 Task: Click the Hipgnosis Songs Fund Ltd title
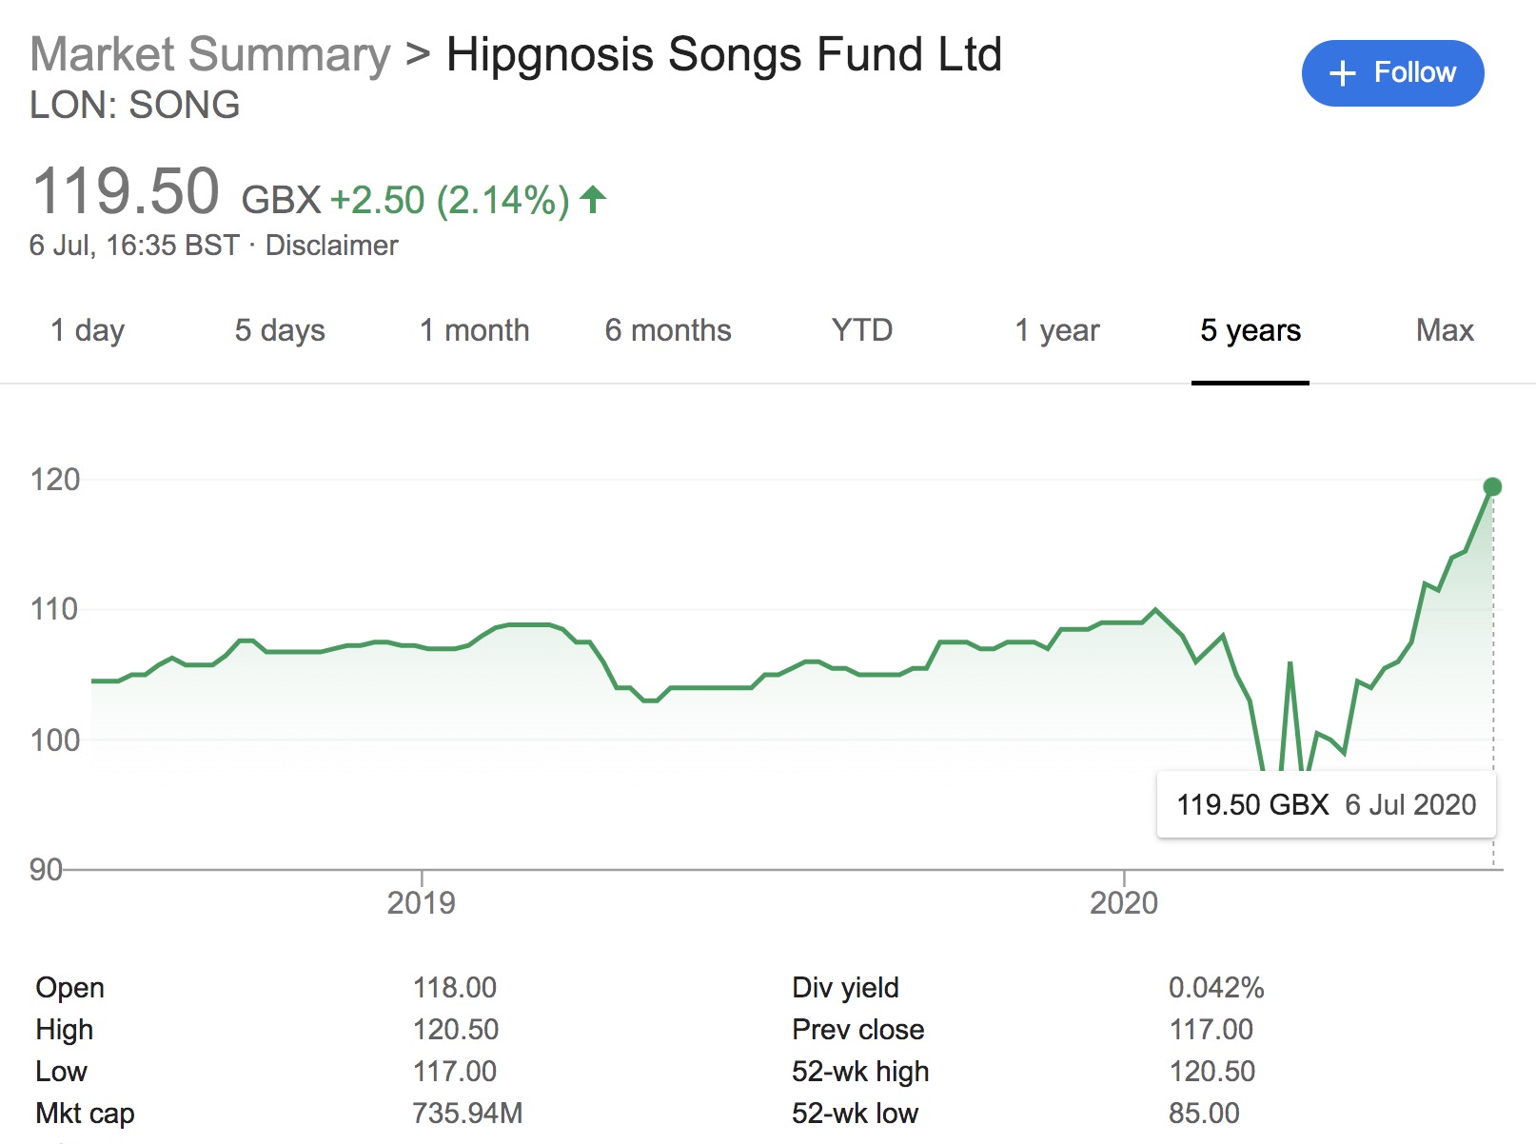pyautogui.click(x=723, y=54)
